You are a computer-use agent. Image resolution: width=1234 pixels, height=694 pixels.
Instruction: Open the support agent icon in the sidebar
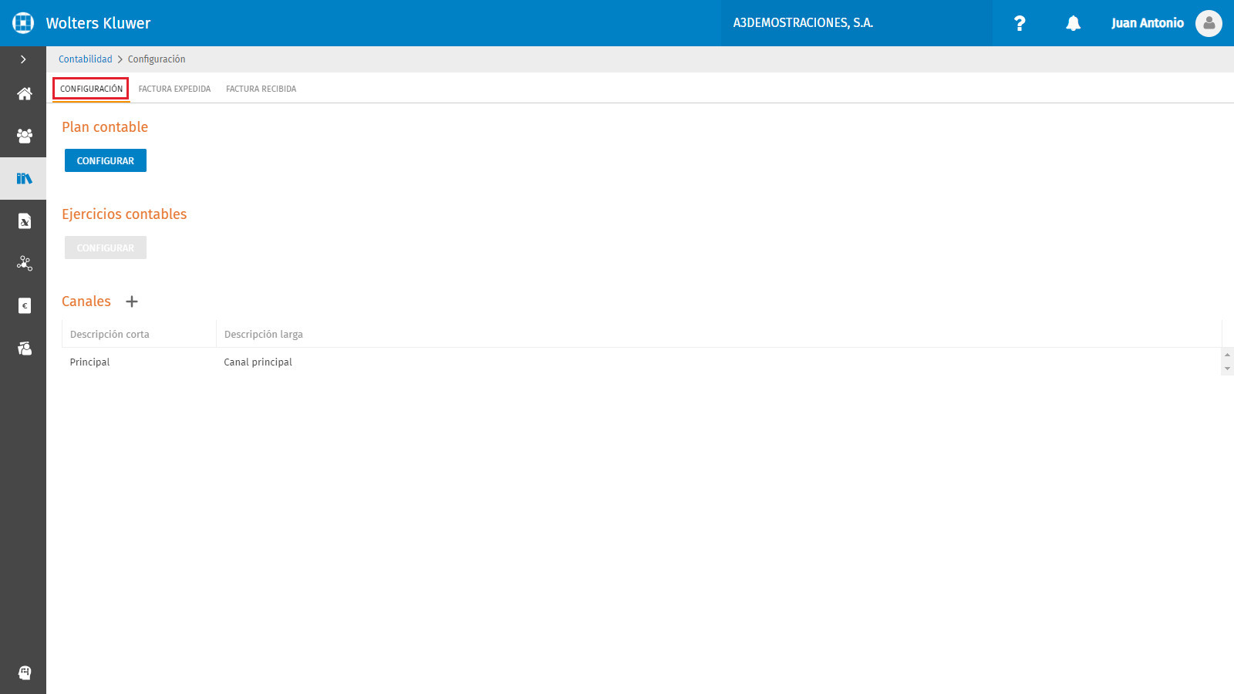pyautogui.click(x=25, y=673)
